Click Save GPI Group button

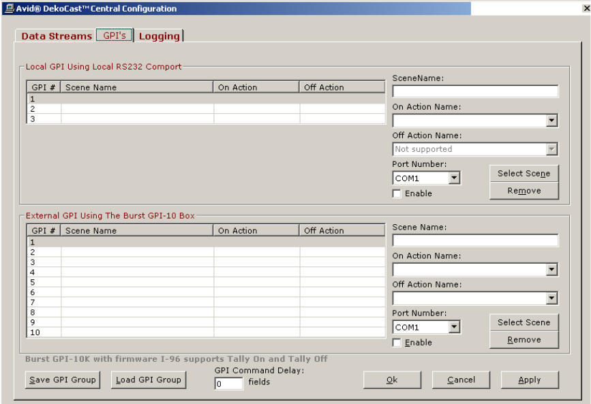(63, 380)
